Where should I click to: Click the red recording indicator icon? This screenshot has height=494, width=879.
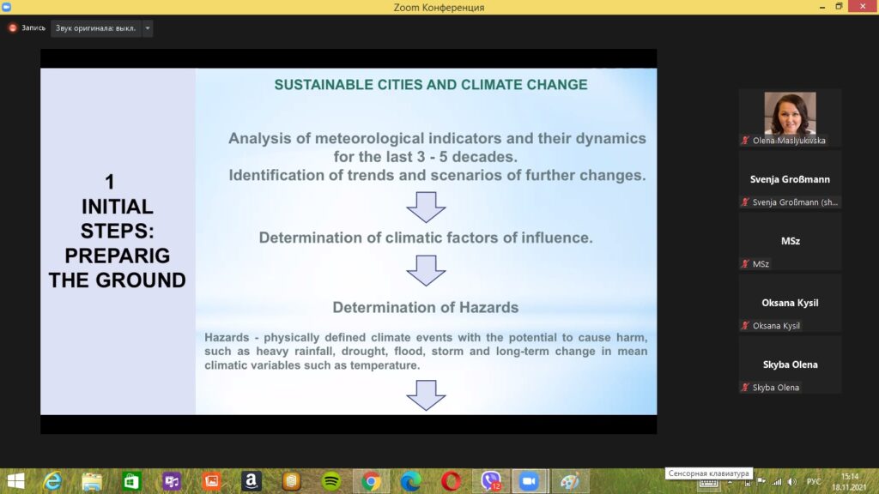(13, 27)
